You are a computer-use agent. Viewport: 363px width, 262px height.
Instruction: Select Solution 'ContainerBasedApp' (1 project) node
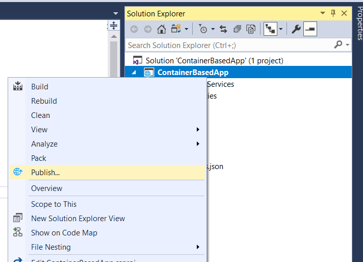(214, 61)
